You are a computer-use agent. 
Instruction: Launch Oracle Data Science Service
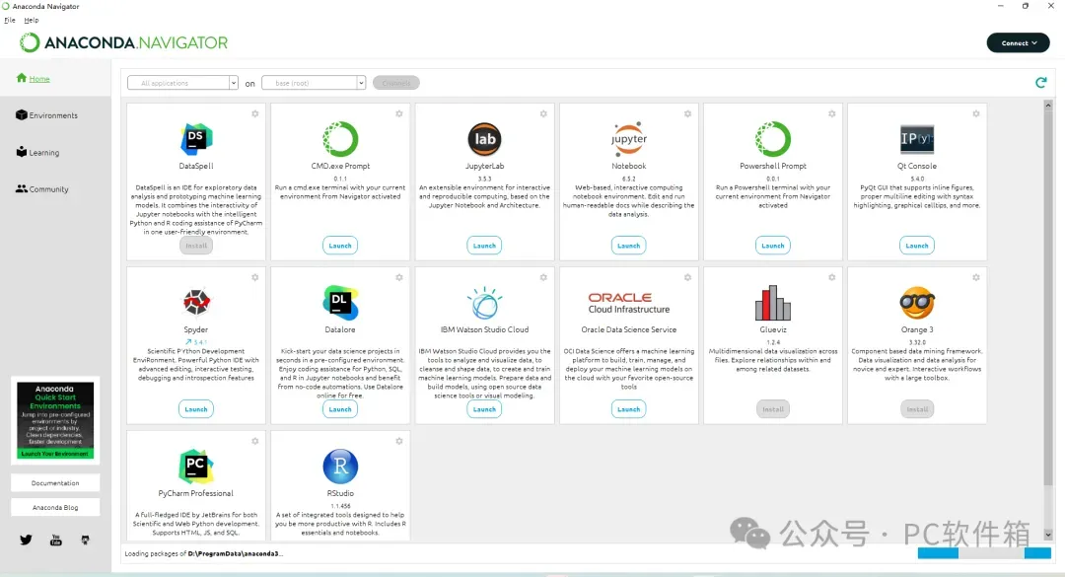[x=629, y=409]
